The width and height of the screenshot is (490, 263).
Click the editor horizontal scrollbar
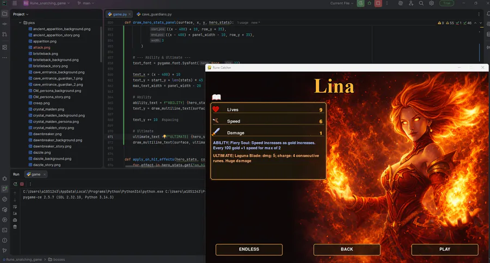coord(165,166)
